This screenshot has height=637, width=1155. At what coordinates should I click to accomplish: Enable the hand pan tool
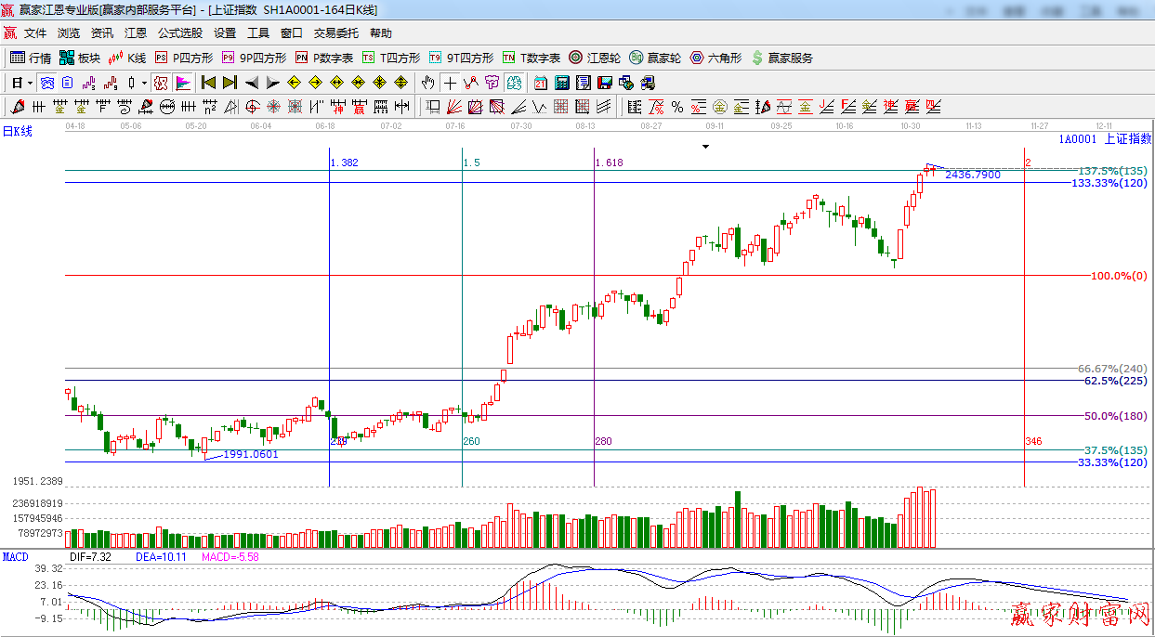pyautogui.click(x=427, y=83)
